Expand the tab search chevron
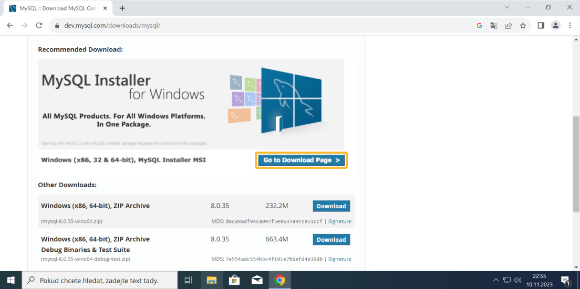This screenshot has height=289, width=580. 507,7
